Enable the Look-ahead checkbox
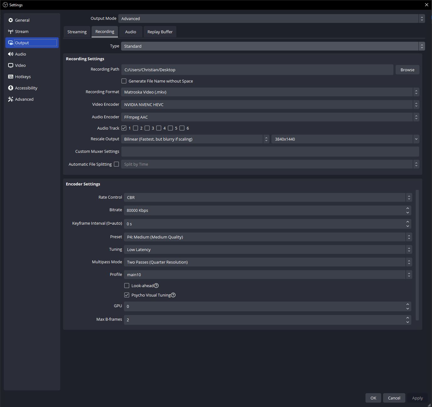Viewport: 432px width, 407px height. [127, 286]
